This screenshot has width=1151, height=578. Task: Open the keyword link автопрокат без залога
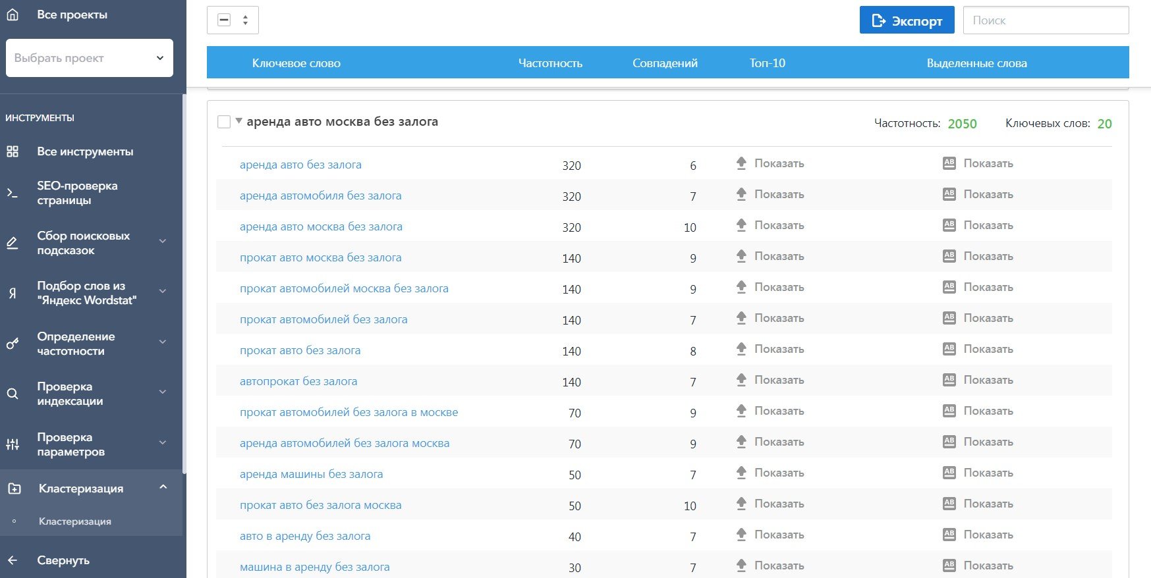point(298,381)
